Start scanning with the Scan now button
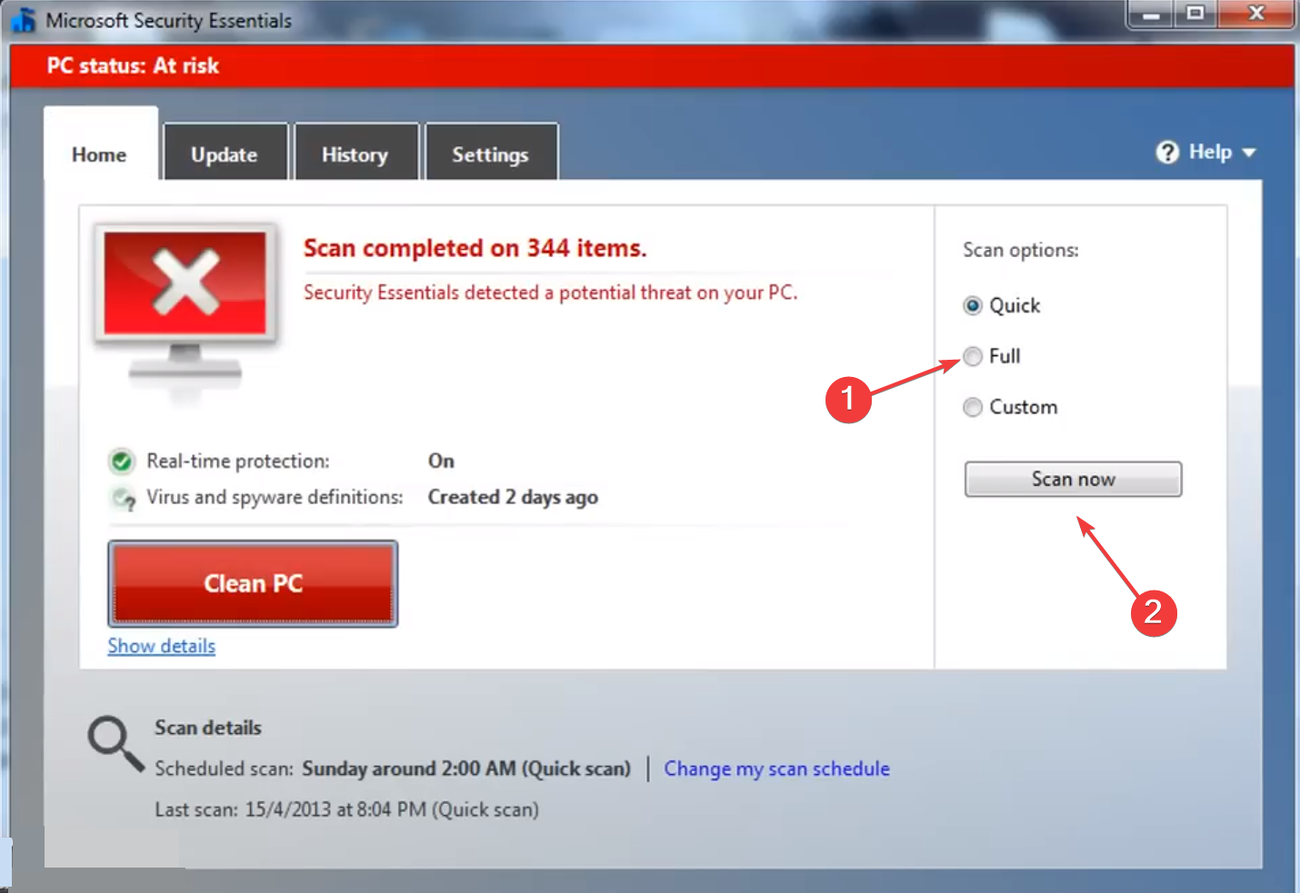1300x893 pixels. coord(1073,479)
